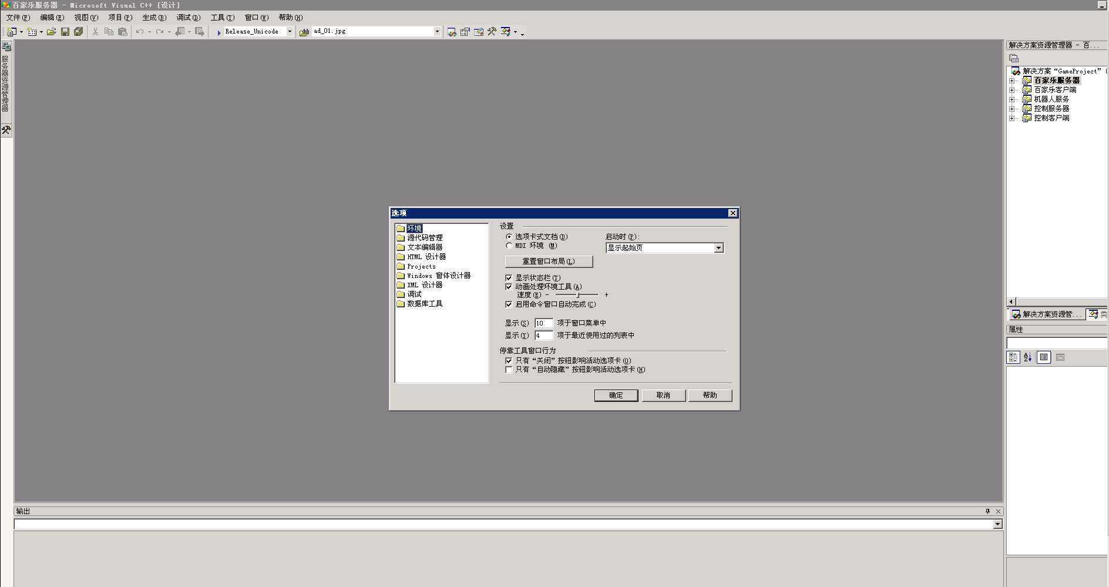Viewport: 1109px width, 587px height.
Task: Click the Navigate Forward toolbar icon
Action: pyautogui.click(x=200, y=32)
